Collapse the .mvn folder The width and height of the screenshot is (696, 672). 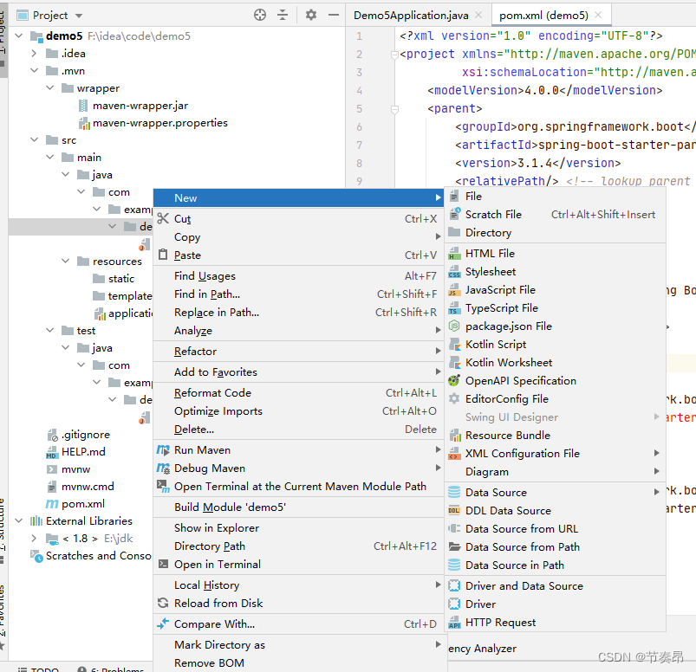pos(34,70)
